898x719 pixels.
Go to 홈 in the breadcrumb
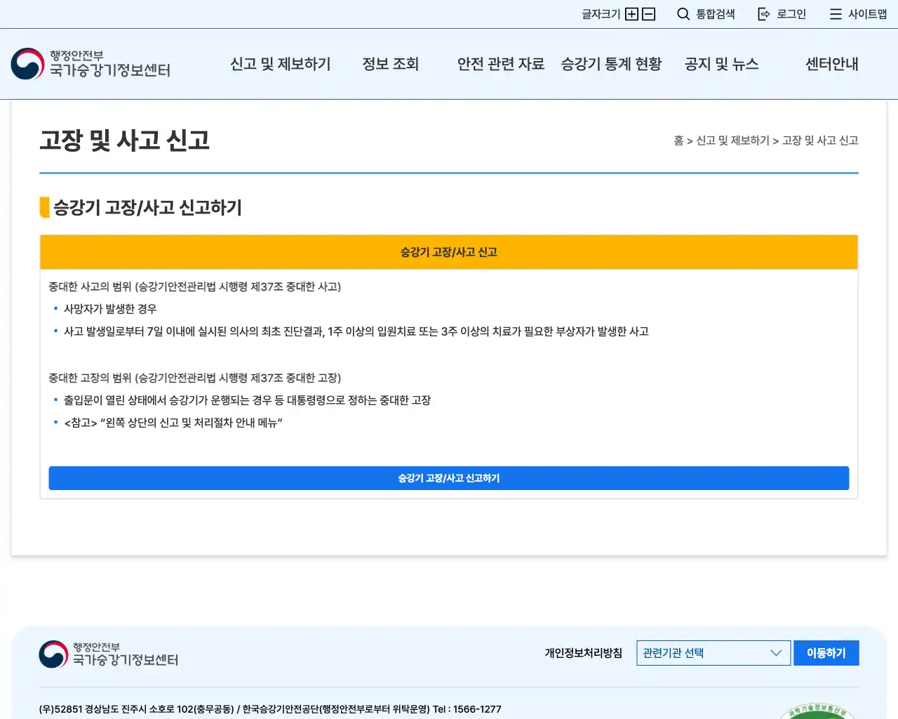coord(678,140)
